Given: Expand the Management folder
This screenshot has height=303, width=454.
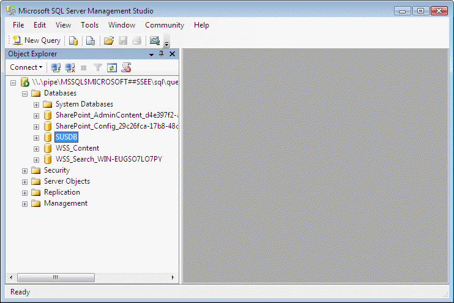Looking at the screenshot, I should [24, 204].
